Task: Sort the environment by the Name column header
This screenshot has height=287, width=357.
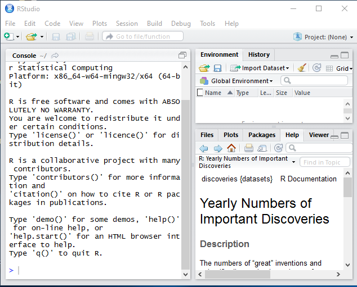Action: [x=213, y=93]
